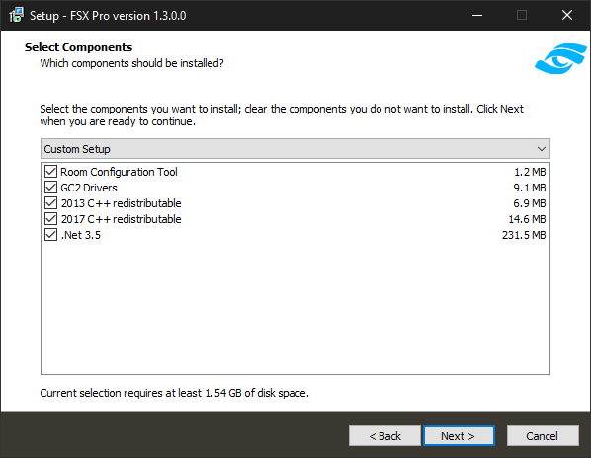591x458 pixels.
Task: Disable the .Net 3.5 component checkbox
Action: [x=50, y=235]
